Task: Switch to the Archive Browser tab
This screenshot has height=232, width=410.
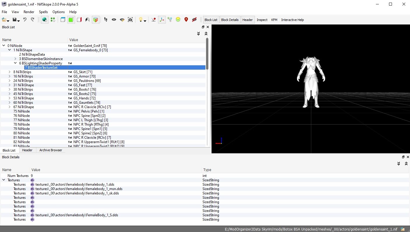Action: click(x=51, y=150)
